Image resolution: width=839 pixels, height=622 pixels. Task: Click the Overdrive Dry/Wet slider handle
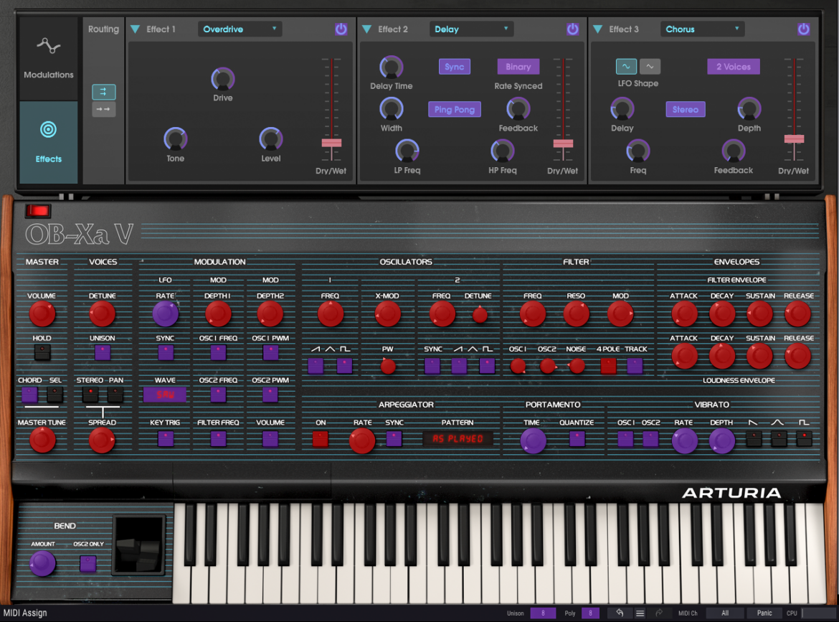(332, 143)
